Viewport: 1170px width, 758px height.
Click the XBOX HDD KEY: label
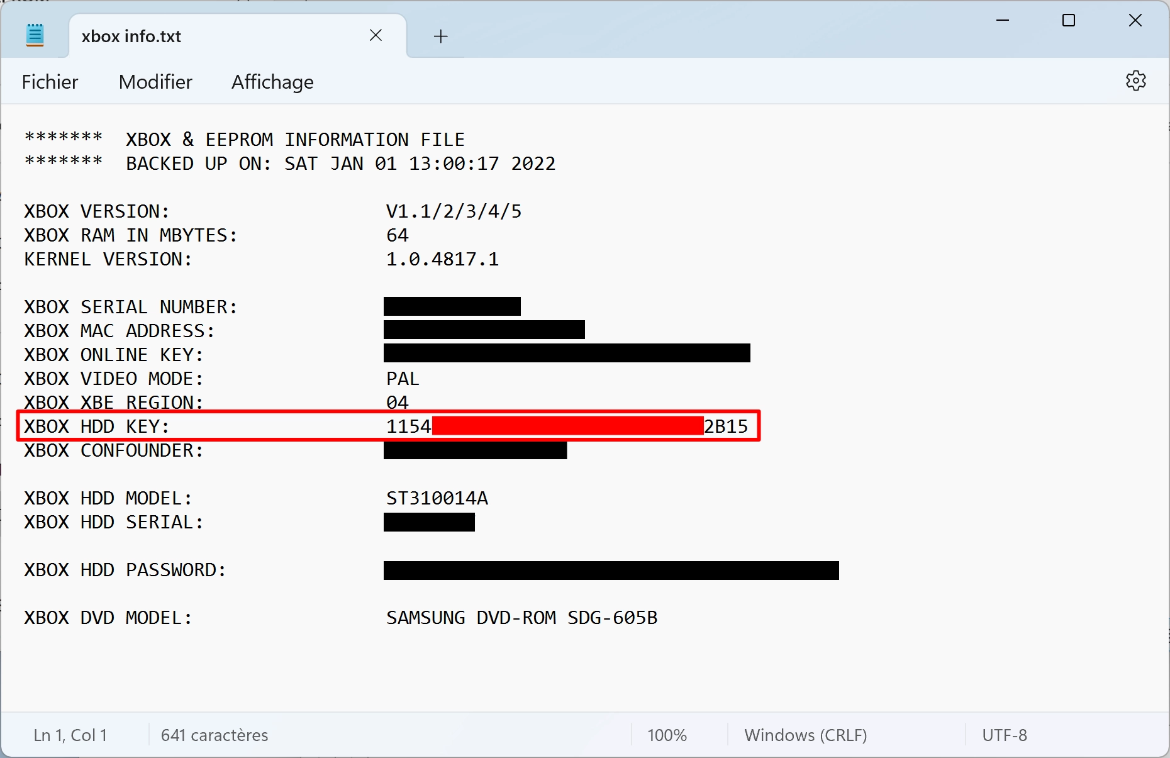tap(97, 426)
